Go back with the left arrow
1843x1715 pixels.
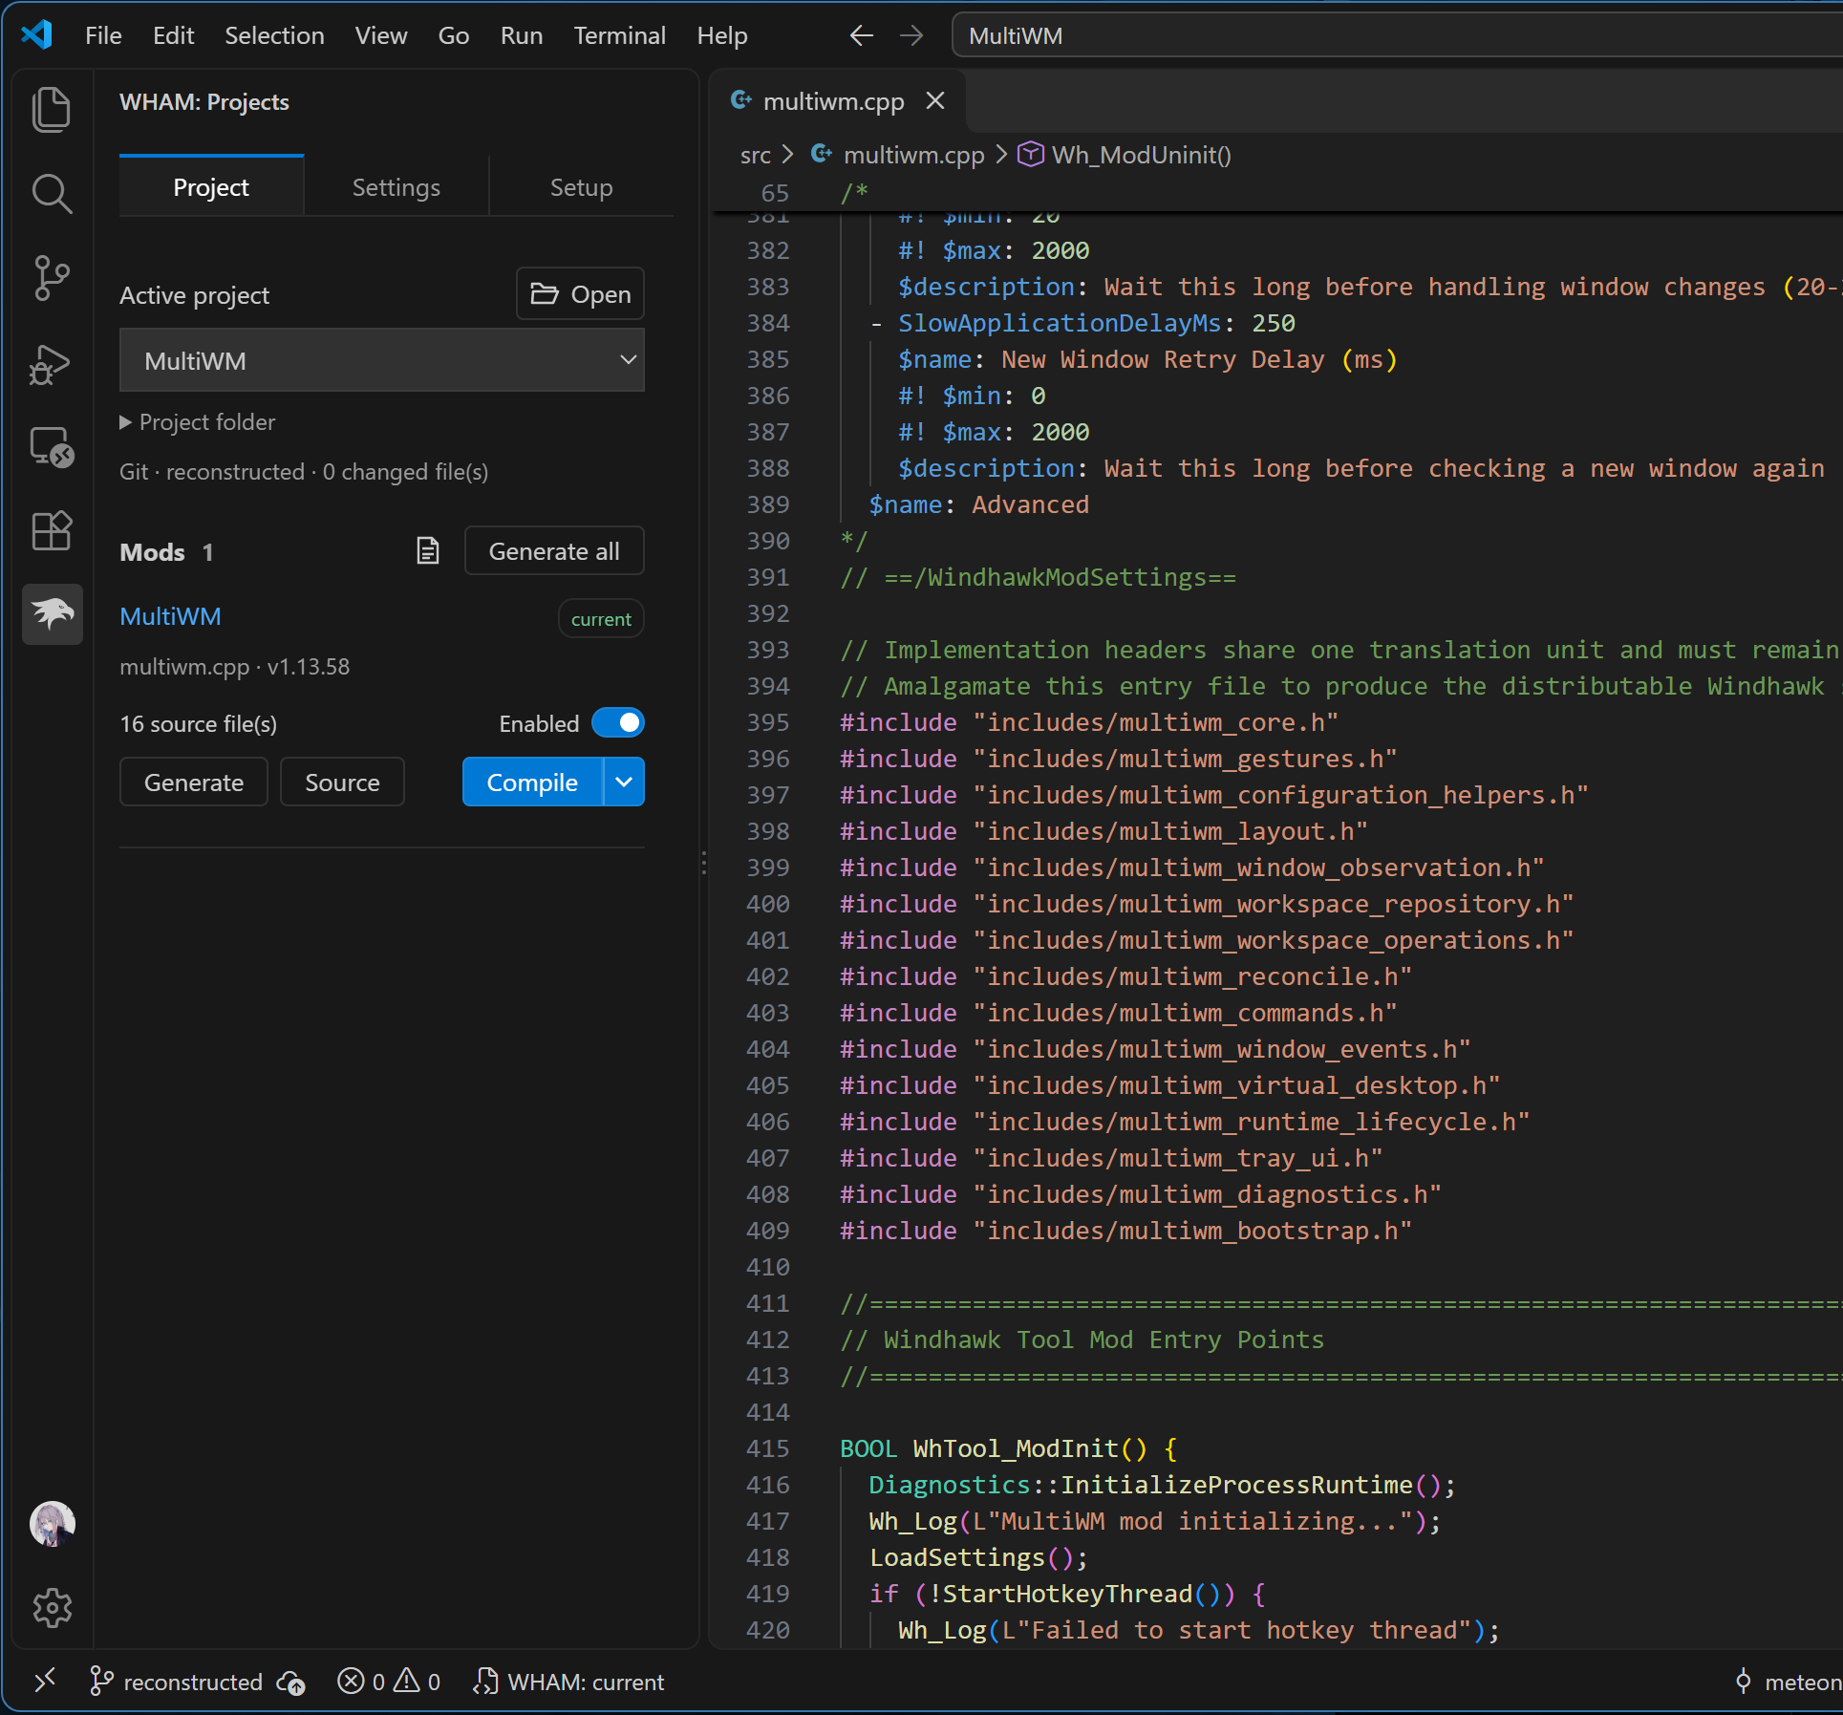point(861,35)
